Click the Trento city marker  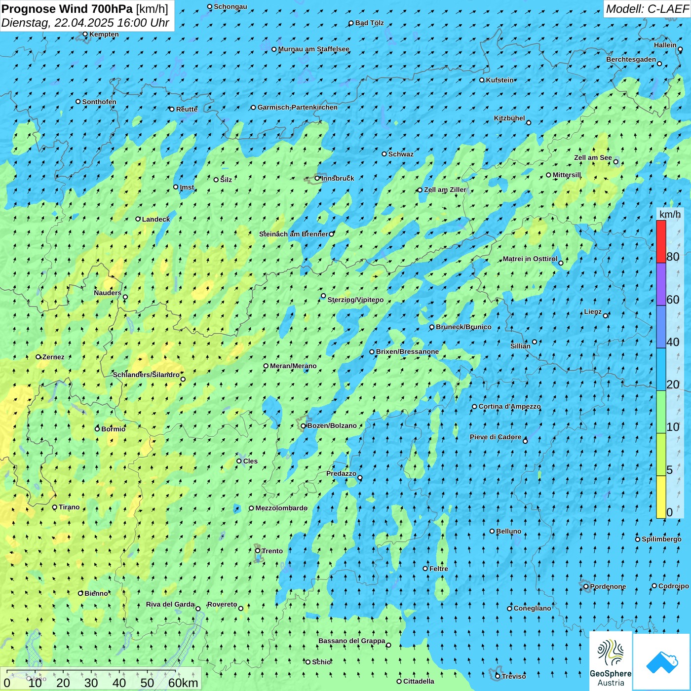coord(258,551)
